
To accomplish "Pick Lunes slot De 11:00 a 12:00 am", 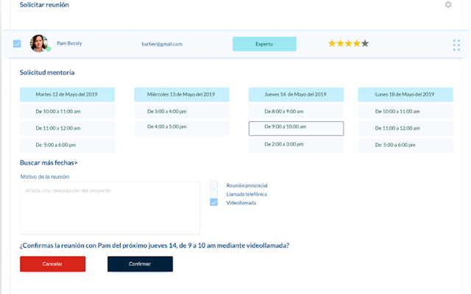I will coord(406,128).
